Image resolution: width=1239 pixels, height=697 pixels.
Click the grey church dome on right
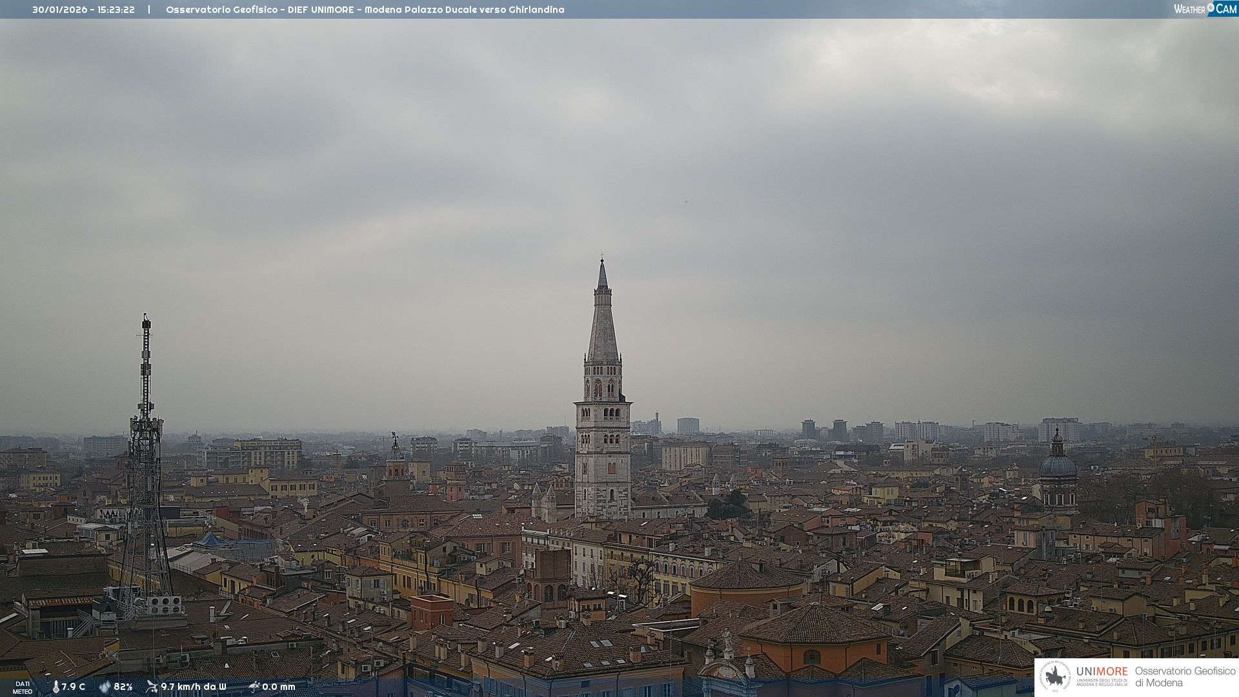click(x=1058, y=465)
